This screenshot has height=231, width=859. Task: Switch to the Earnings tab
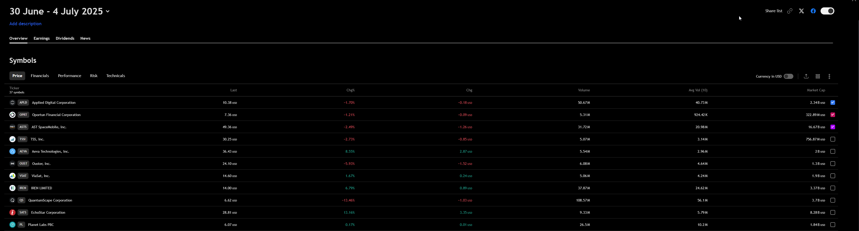[x=42, y=38]
